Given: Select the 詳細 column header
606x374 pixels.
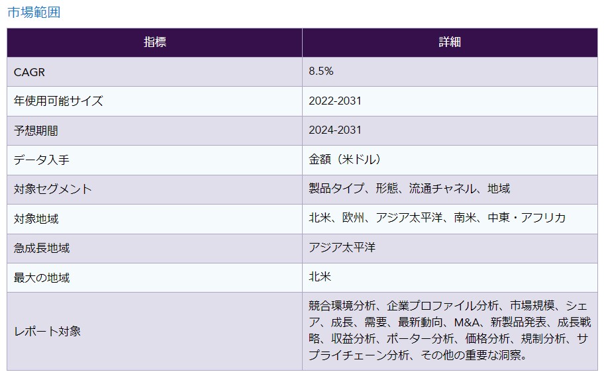Looking at the screenshot, I should (x=450, y=42).
